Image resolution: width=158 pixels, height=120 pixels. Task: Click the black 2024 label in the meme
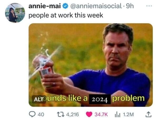click(100, 99)
